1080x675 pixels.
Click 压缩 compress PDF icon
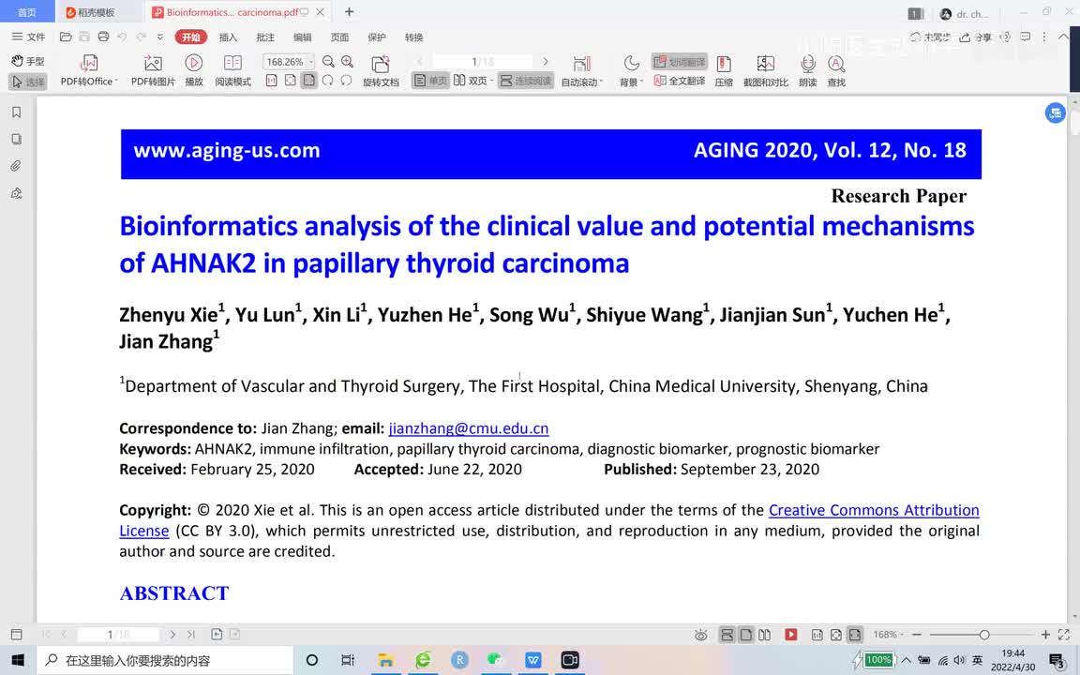click(724, 70)
